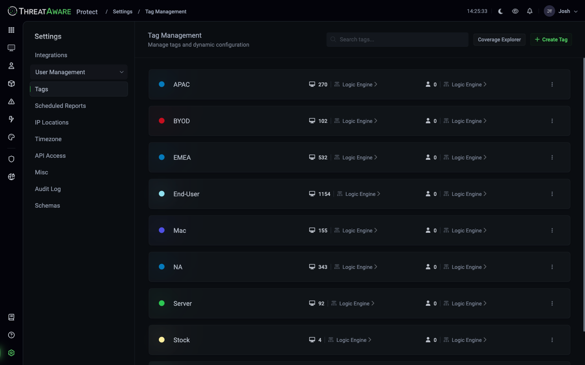Screen dimensions: 585x365
Task: Click the Coverage Explorer button
Action: coord(499,39)
